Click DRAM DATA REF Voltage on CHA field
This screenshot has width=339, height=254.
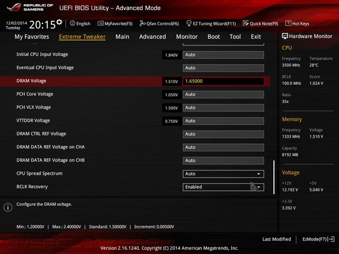tap(223, 148)
